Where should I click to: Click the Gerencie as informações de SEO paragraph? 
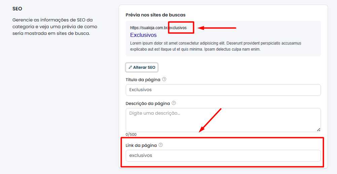coord(54,26)
